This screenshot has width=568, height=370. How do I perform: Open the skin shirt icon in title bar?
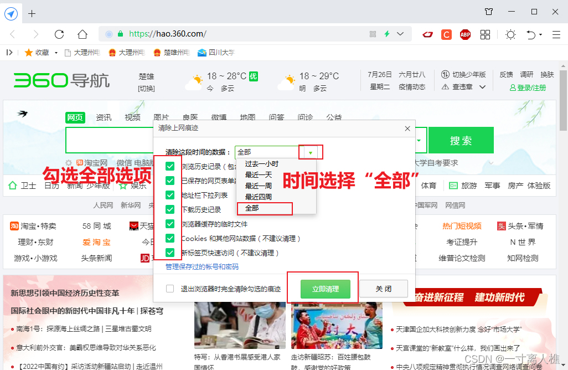pyautogui.click(x=489, y=12)
